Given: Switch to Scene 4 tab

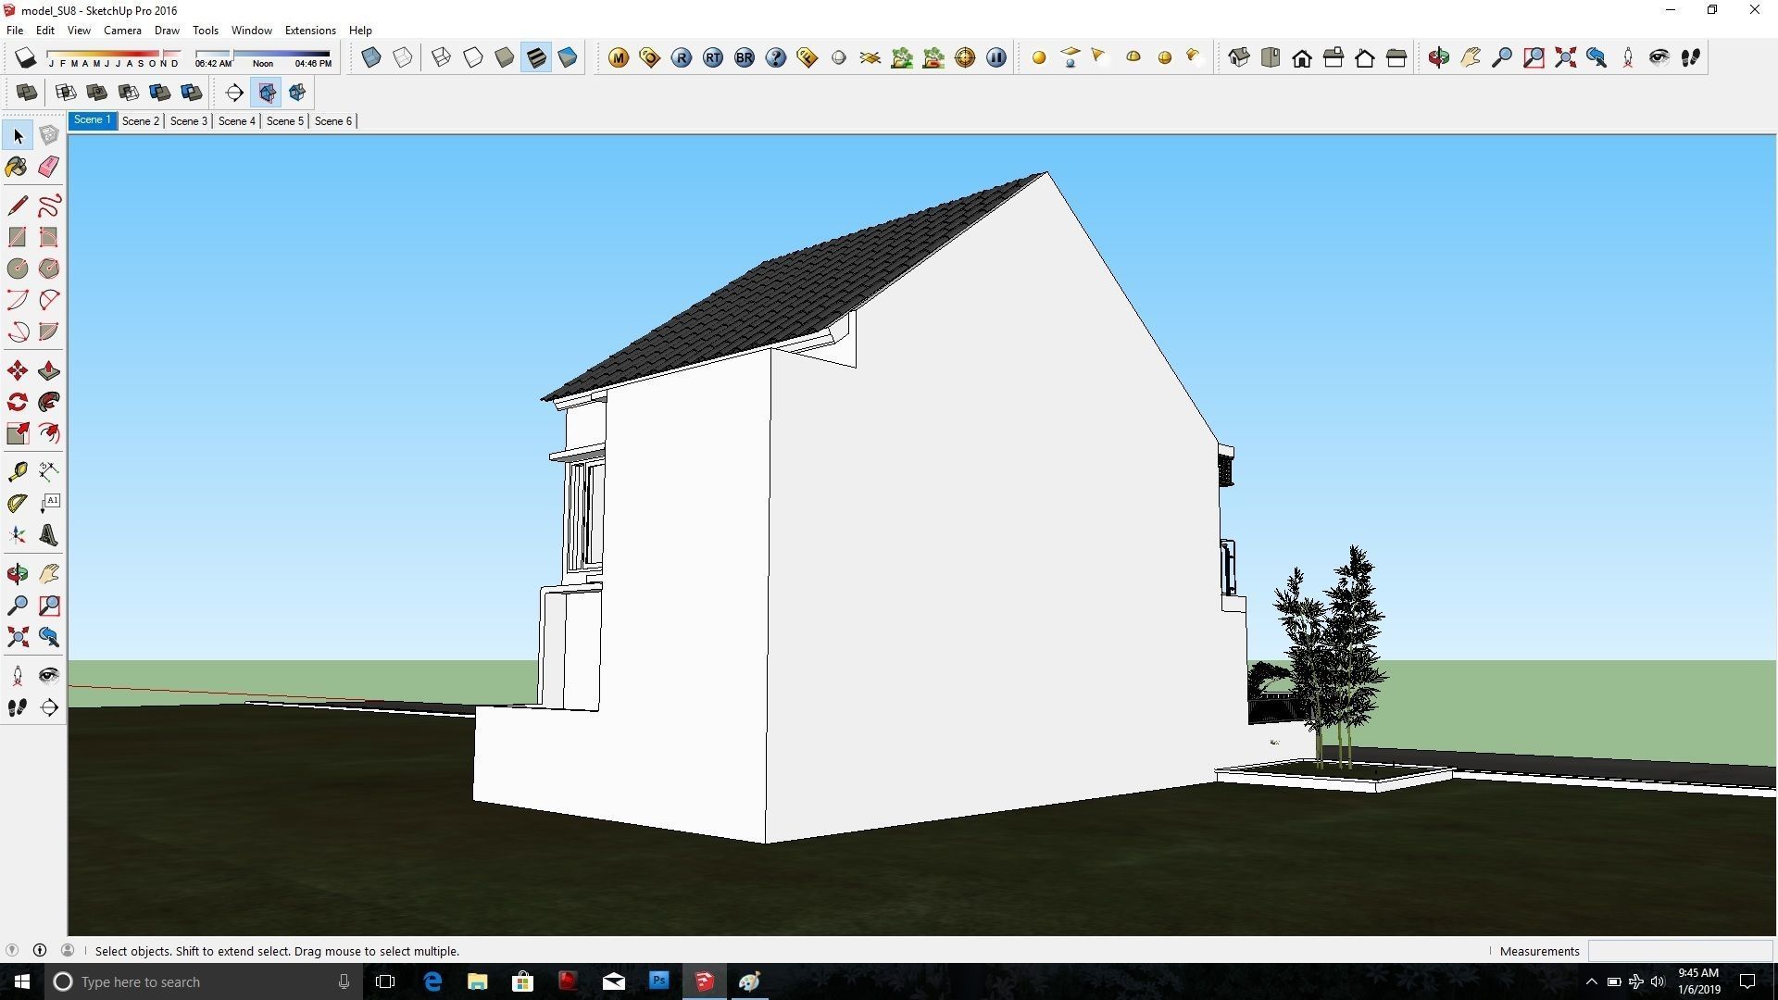Looking at the screenshot, I should pos(236,120).
